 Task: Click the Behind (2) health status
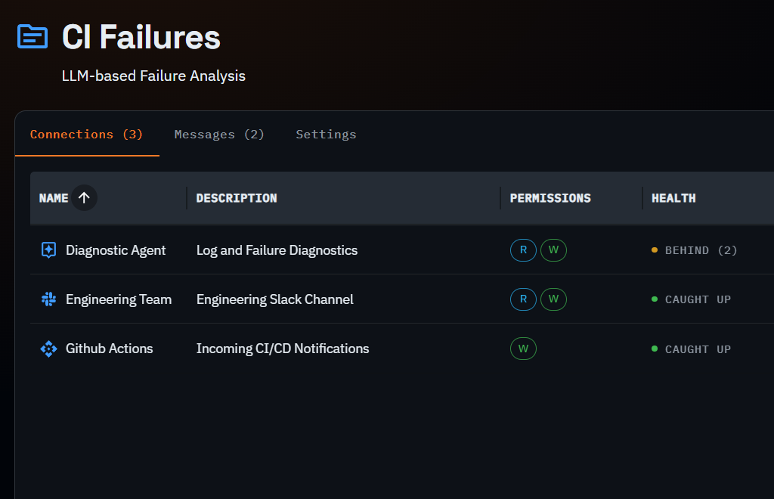(700, 250)
